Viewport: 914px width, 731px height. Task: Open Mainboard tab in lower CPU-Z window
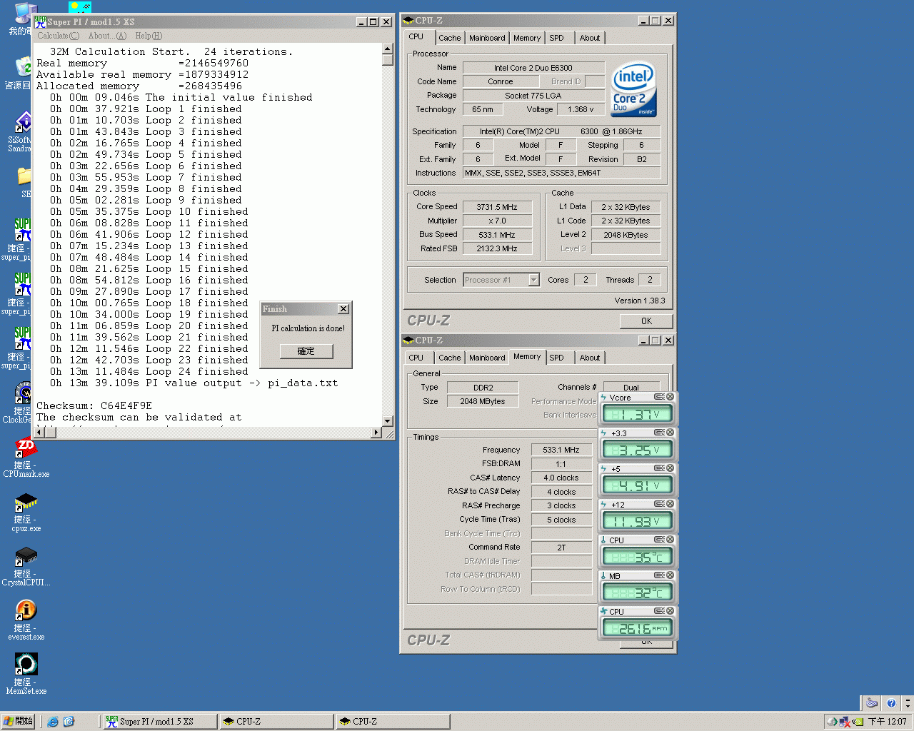[487, 358]
